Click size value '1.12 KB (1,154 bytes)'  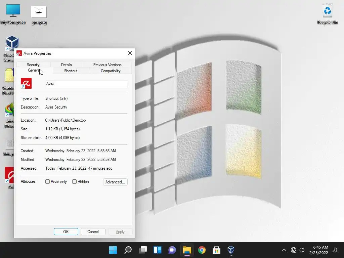62,129
